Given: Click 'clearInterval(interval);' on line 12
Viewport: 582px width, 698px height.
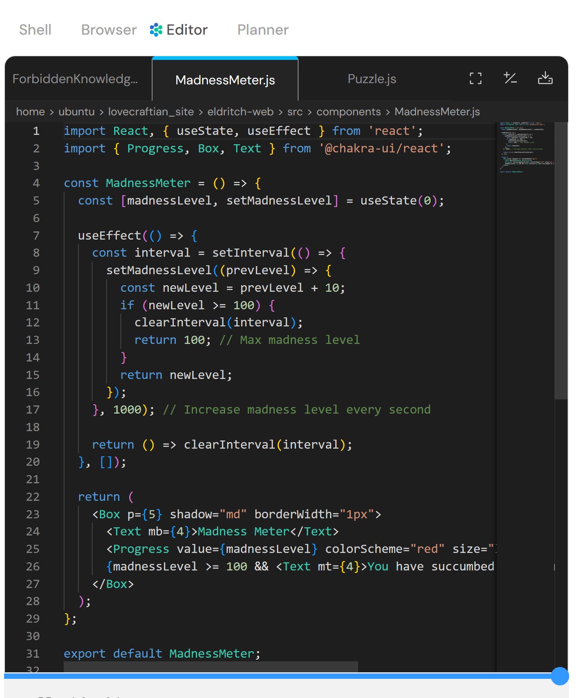Looking at the screenshot, I should (x=219, y=322).
